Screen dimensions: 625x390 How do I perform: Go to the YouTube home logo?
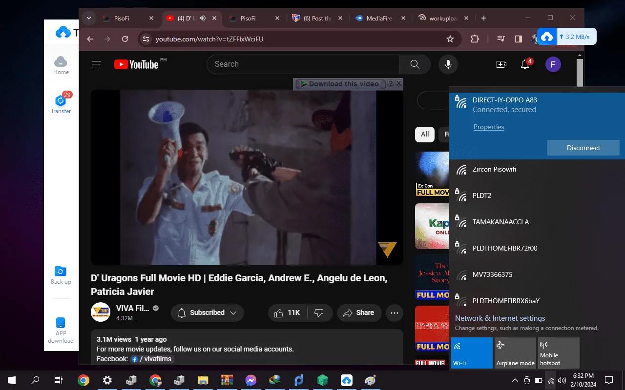pyautogui.click(x=136, y=64)
